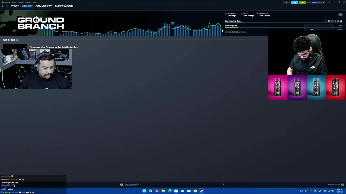The image size is (346, 194).
Task: Click the download status icon in bottom bar
Action: (122, 185)
